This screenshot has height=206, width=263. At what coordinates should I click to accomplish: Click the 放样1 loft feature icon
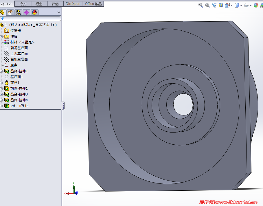[7, 83]
